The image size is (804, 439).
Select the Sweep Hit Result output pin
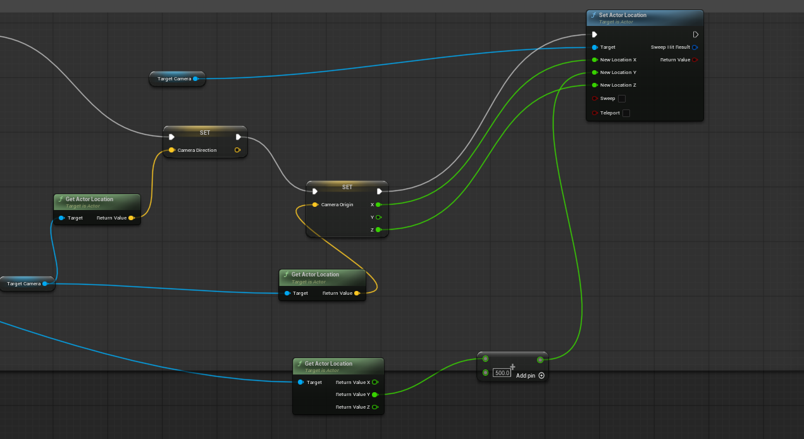(694, 47)
